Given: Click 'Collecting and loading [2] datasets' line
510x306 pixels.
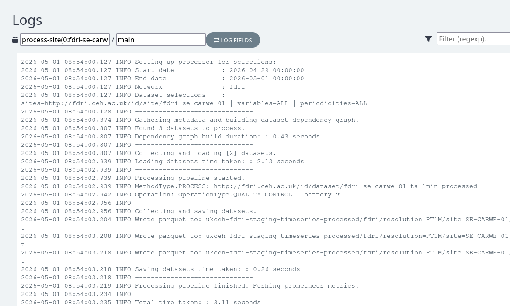Looking at the screenshot, I should (149, 153).
